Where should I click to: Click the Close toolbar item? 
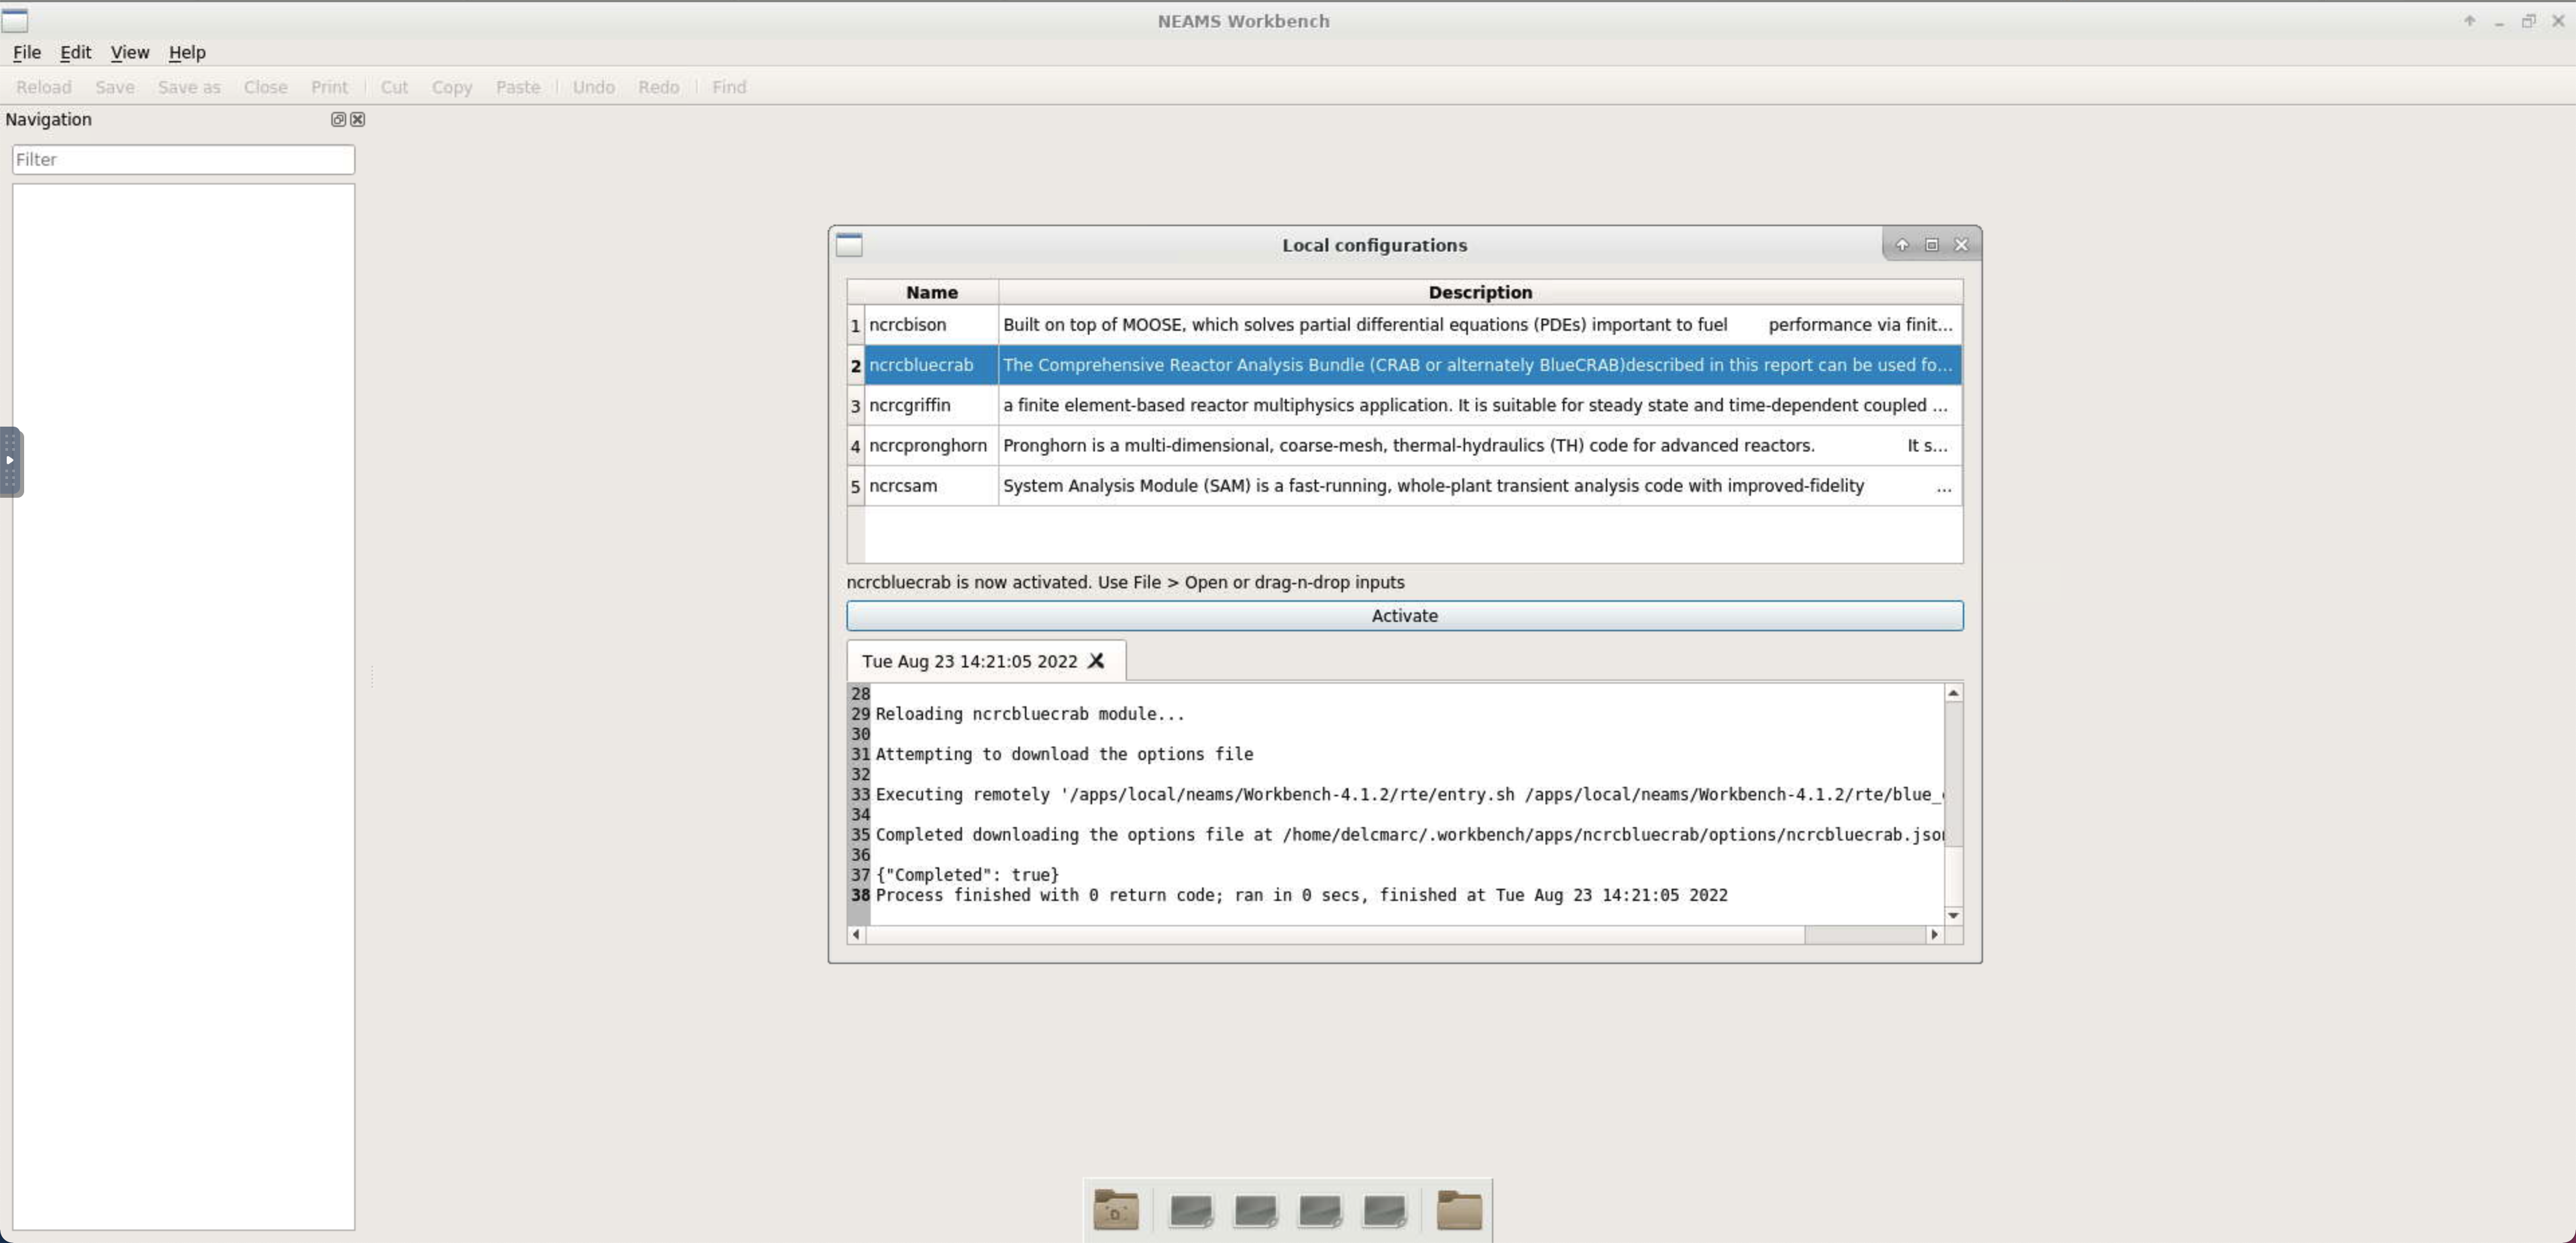click(x=265, y=87)
